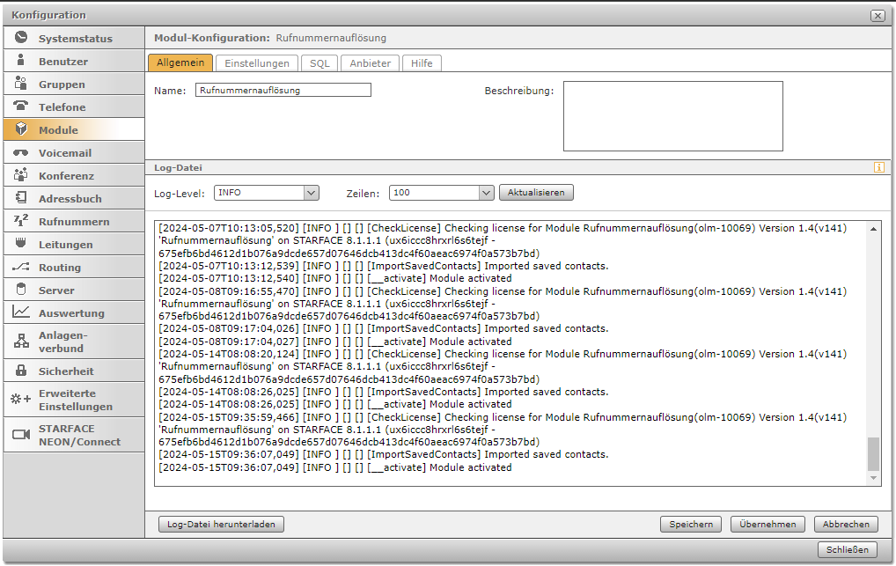The width and height of the screenshot is (896, 566).
Task: Click the yellow info icon in Log-Datei header
Action: [878, 167]
